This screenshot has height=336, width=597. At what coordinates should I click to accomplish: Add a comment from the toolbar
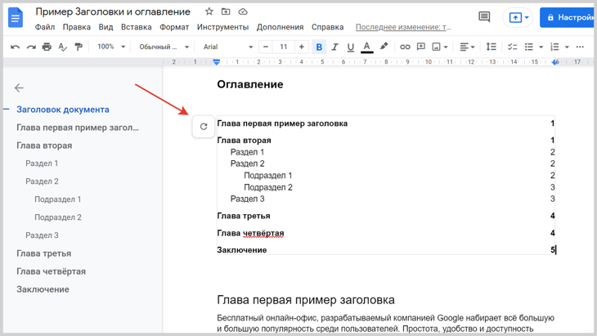point(420,47)
